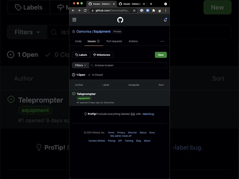239x179 pixels.
Task: Click the padlock icon in the address bar
Action: coord(92,10)
